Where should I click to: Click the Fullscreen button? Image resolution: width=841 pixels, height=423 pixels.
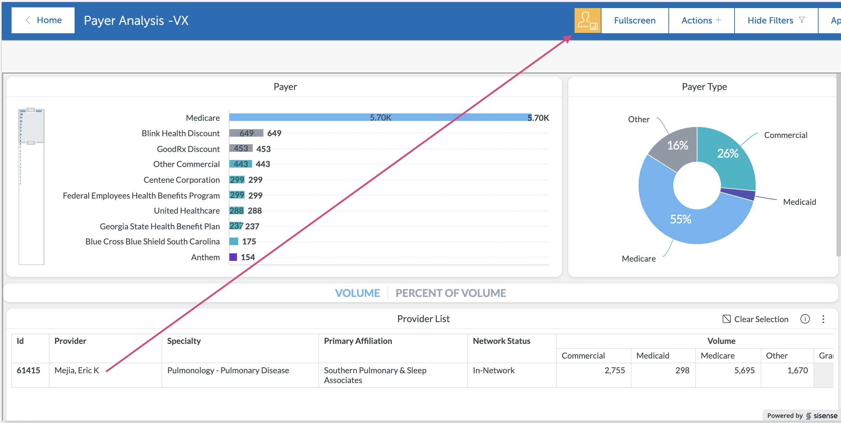[x=634, y=21]
